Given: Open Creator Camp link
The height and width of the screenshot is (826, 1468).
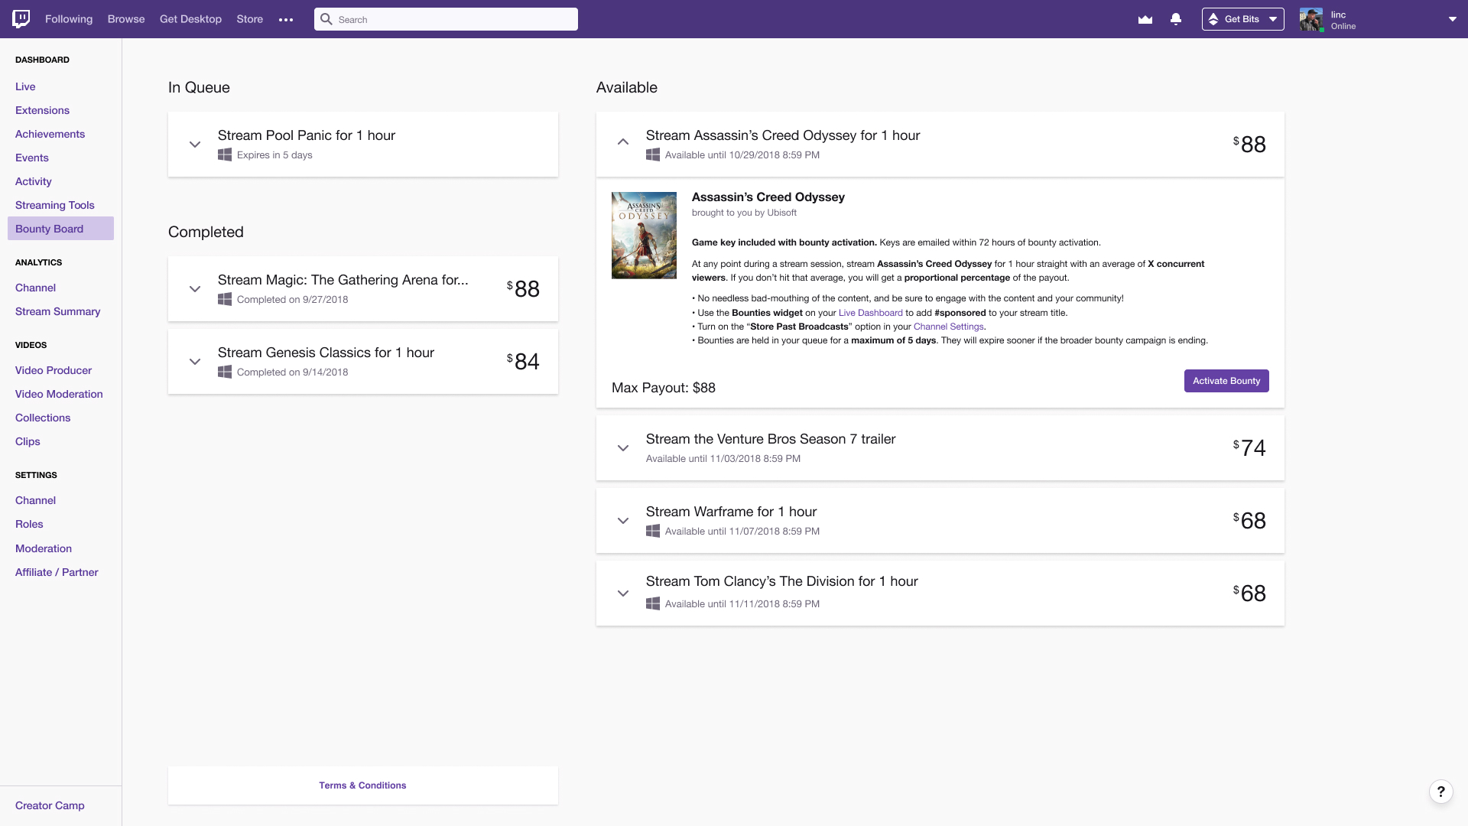Looking at the screenshot, I should click(50, 805).
